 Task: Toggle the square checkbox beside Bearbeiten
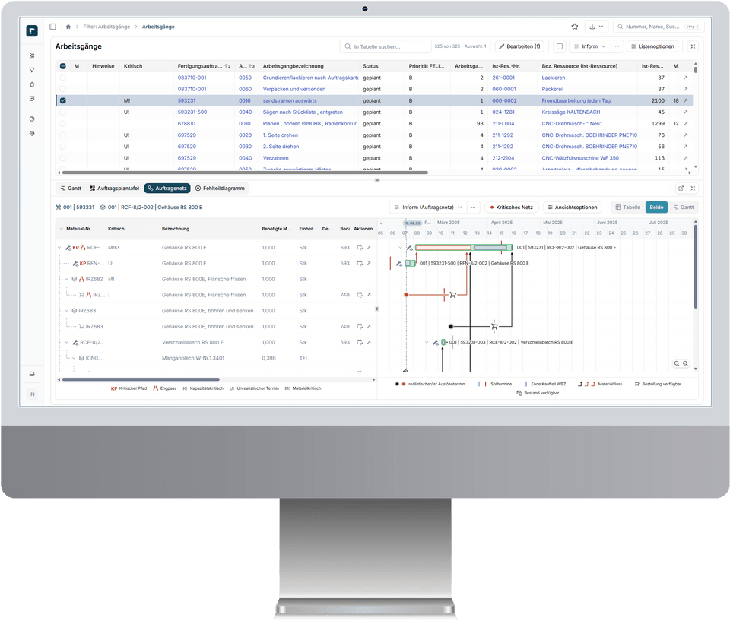[x=560, y=46]
